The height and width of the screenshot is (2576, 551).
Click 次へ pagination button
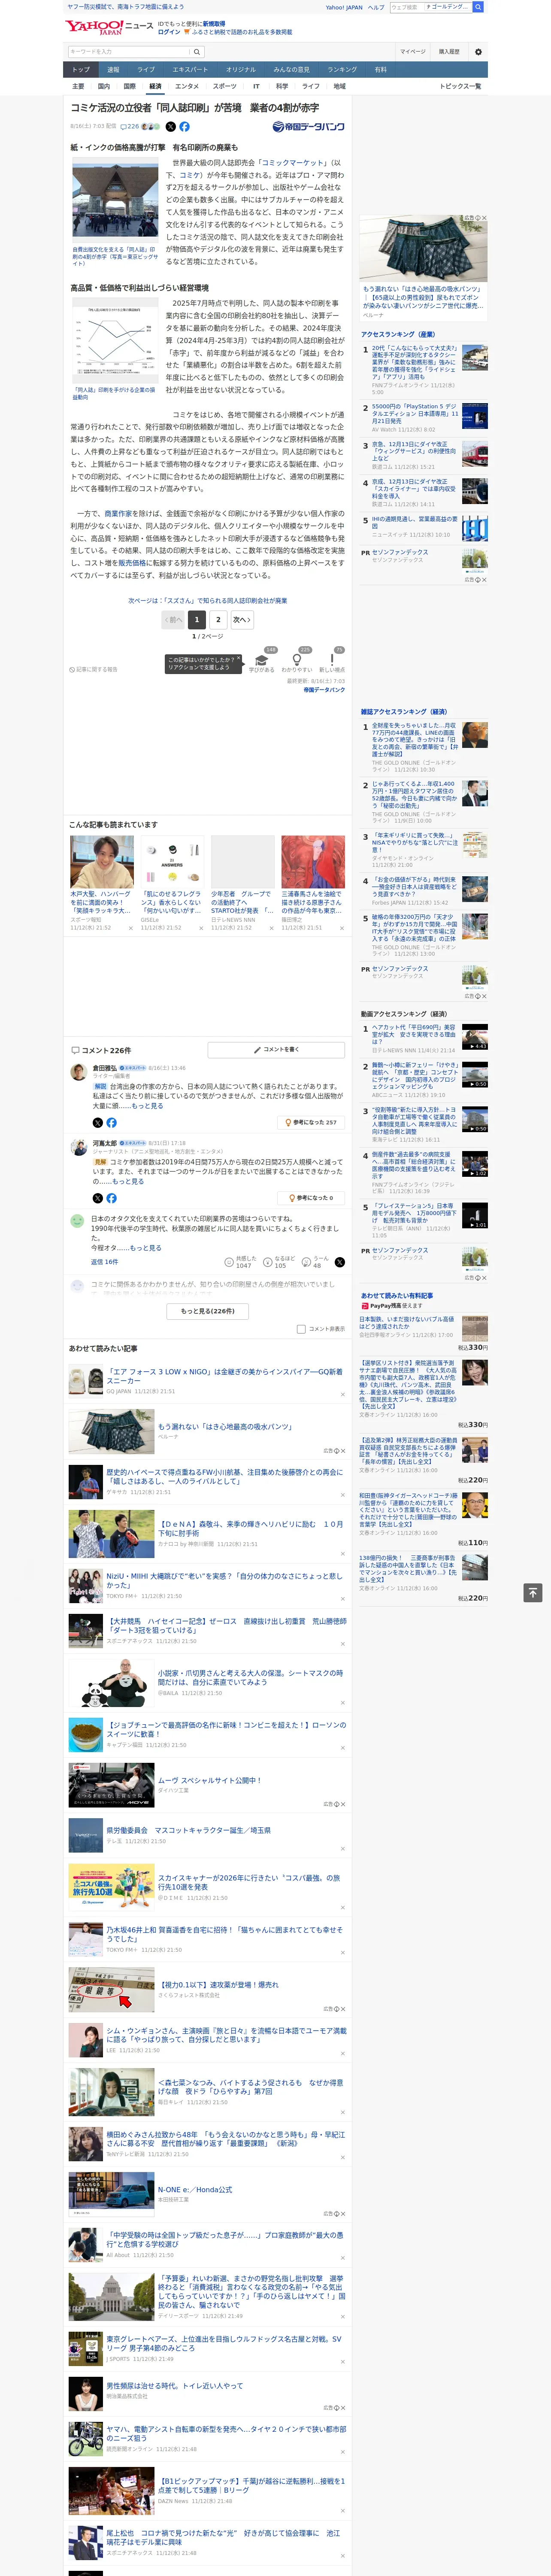(x=241, y=620)
